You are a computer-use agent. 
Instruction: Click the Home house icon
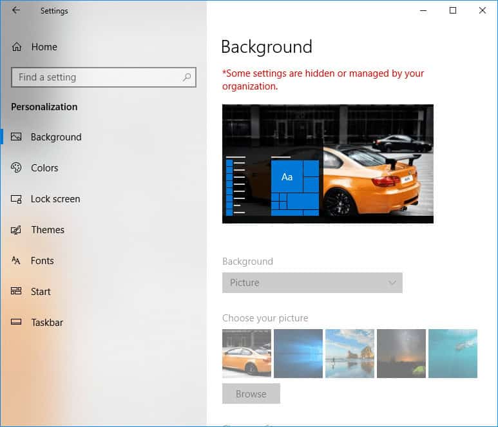coord(17,47)
